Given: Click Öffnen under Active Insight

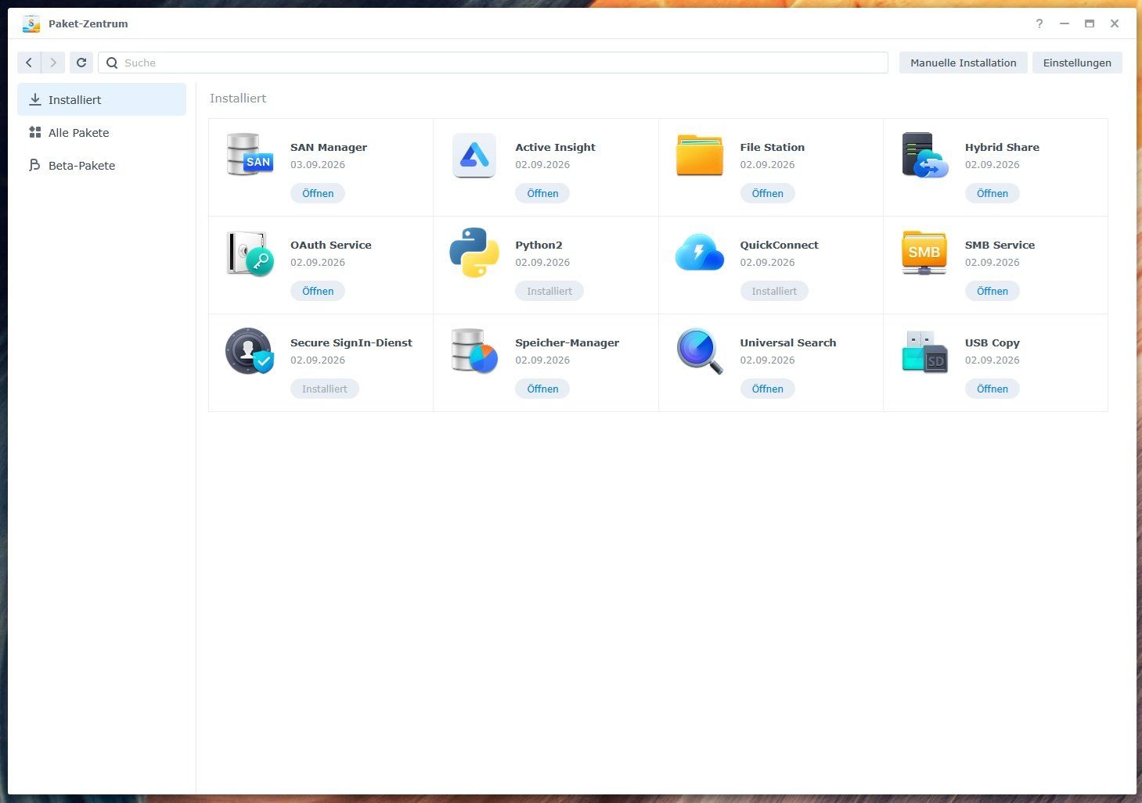Looking at the screenshot, I should (542, 193).
